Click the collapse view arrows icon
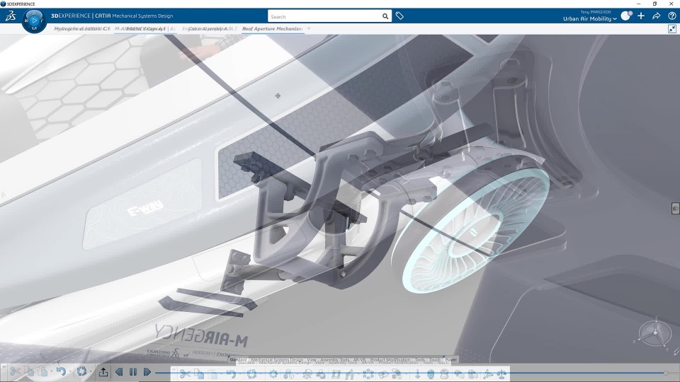 coord(672,29)
